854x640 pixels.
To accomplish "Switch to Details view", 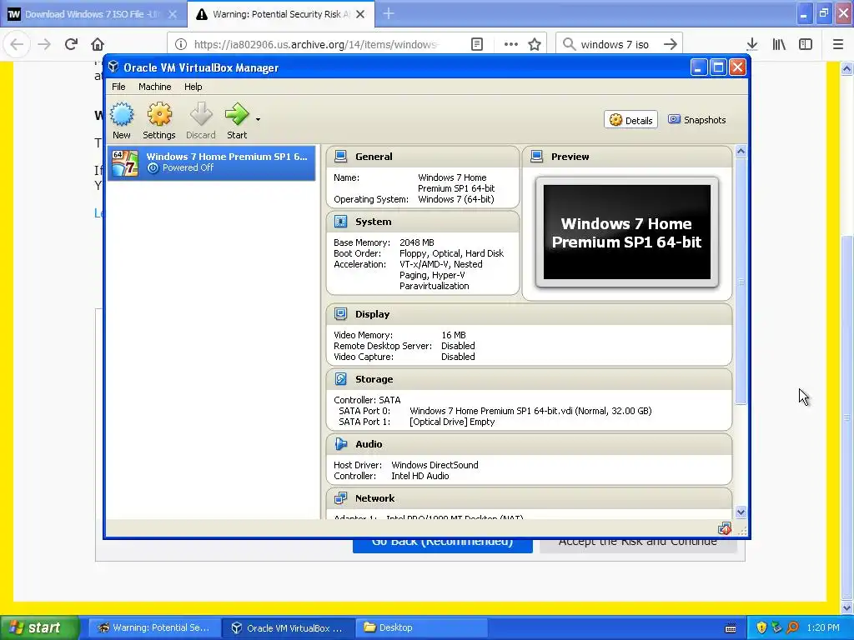I will (630, 120).
